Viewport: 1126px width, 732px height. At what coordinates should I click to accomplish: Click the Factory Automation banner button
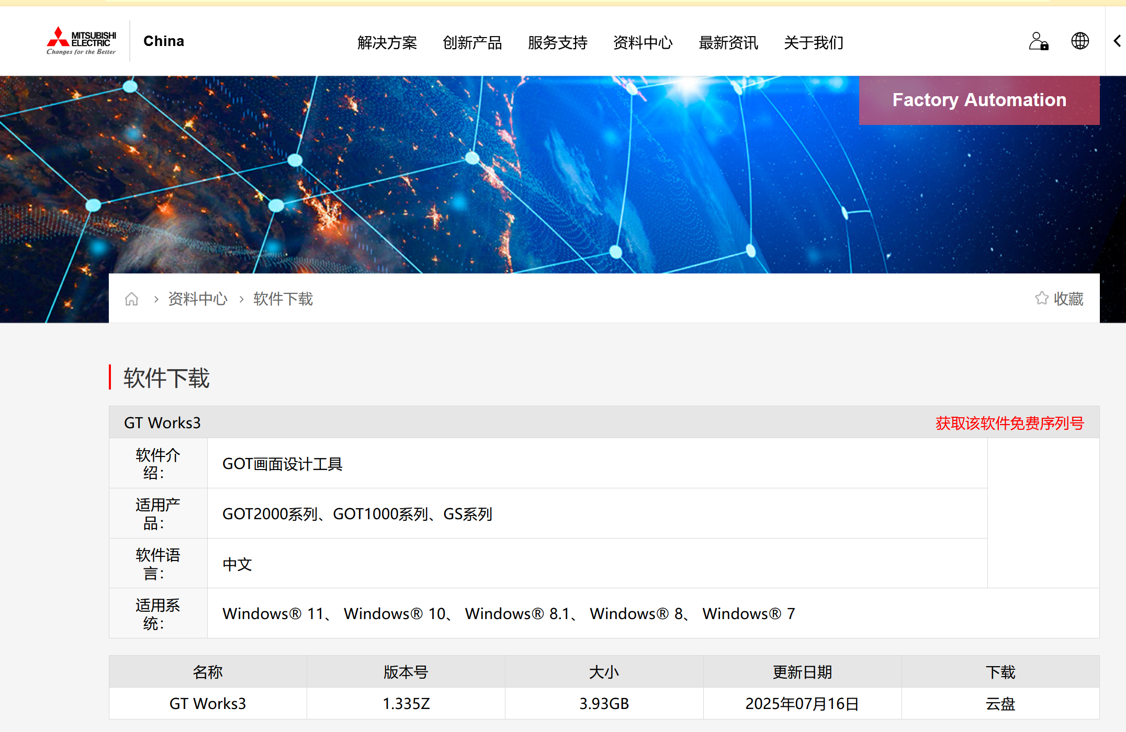coord(979,100)
